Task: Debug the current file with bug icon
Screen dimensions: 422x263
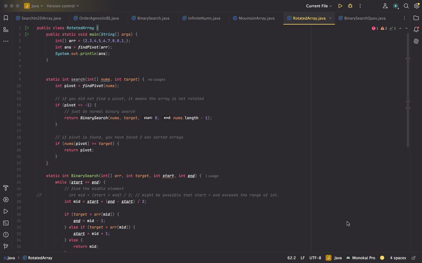Action: (350, 6)
